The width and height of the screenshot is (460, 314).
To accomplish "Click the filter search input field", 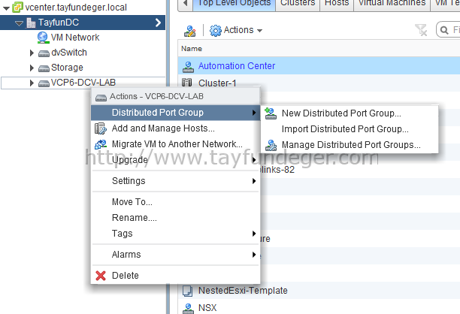I will 449,30.
